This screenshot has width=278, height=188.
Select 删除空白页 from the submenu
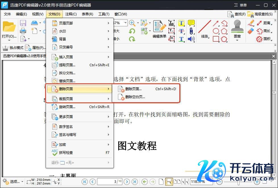click(135, 97)
